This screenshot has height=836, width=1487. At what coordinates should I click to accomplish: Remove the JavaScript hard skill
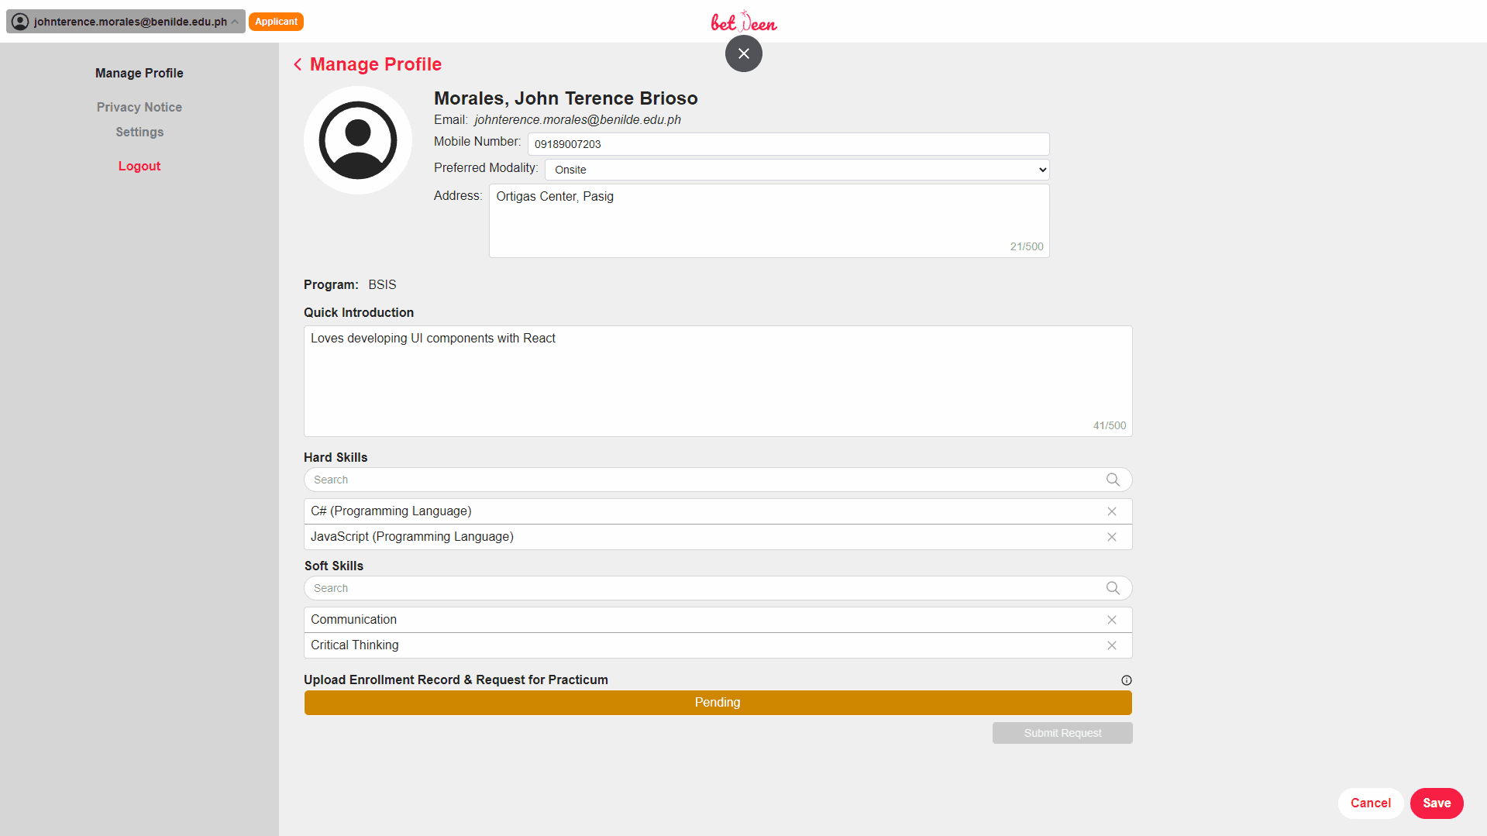1111,537
